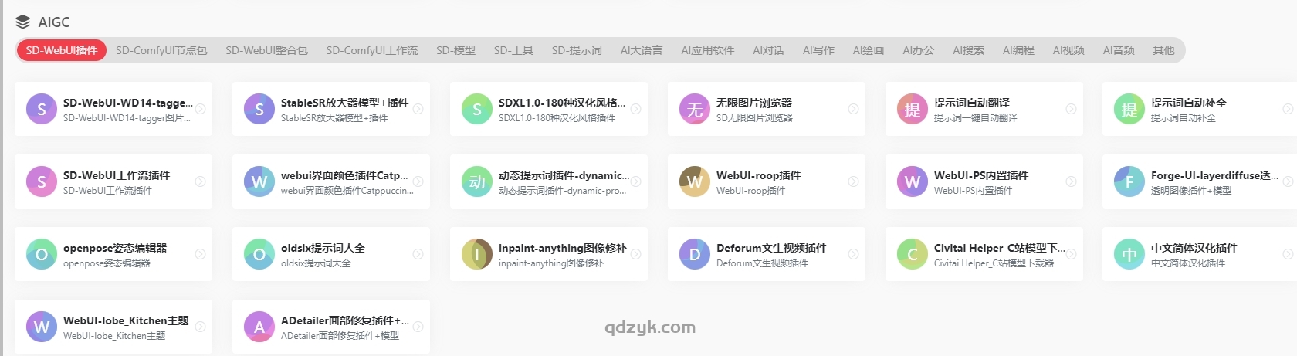Click the subtitle 透明图像插件+模型
1297x356 pixels.
coord(1190,191)
